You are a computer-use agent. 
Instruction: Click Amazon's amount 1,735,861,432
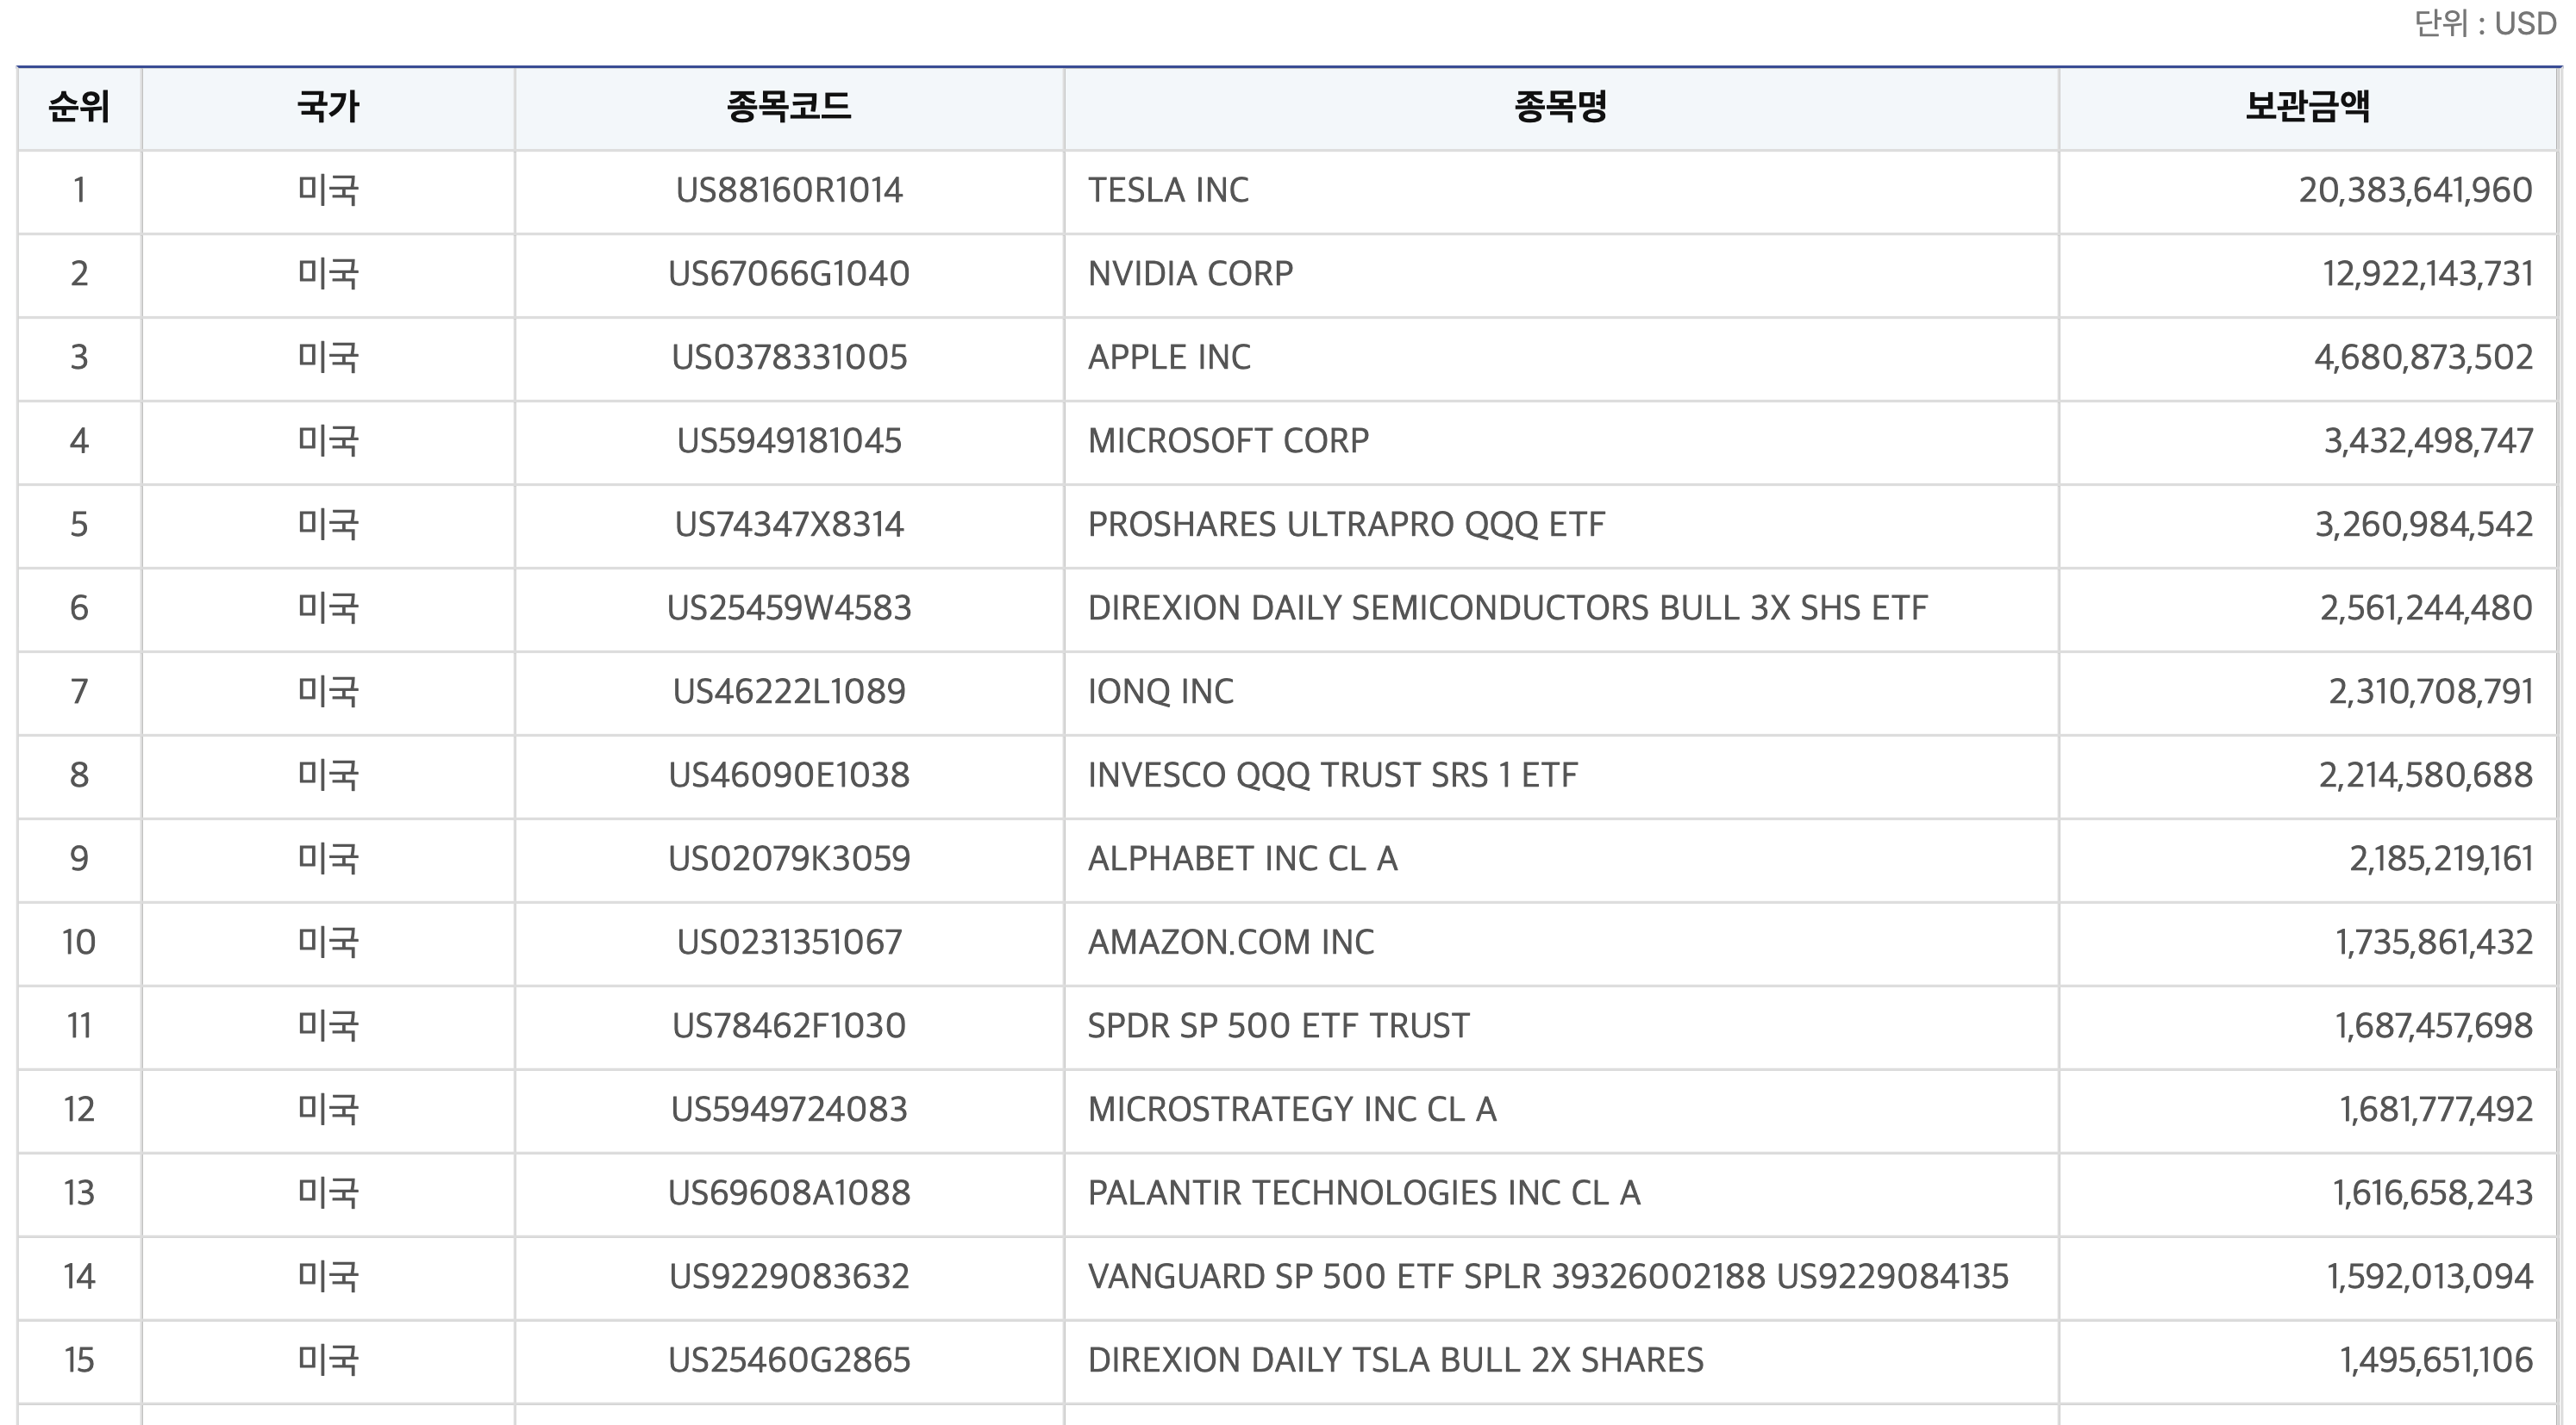coord(2434,943)
